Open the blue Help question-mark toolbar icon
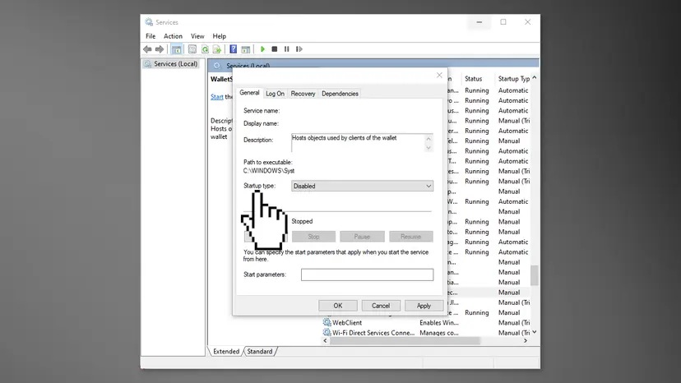 coord(234,49)
